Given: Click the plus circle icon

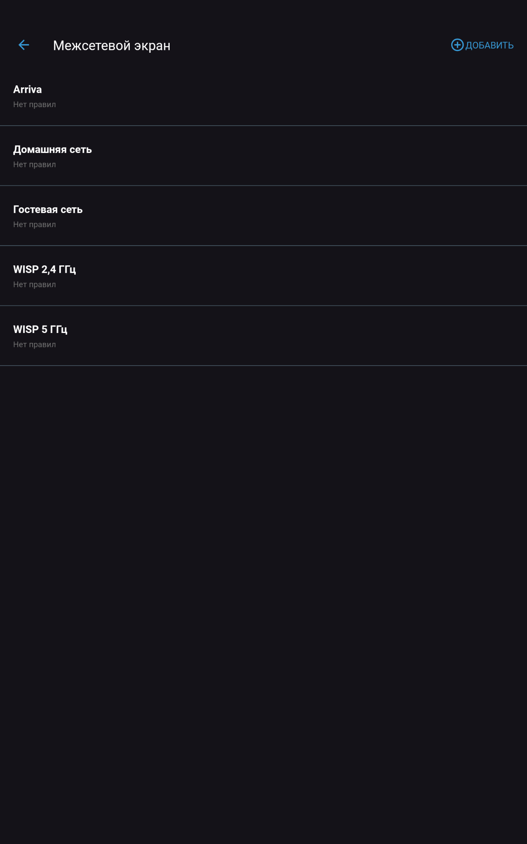Looking at the screenshot, I should point(457,45).
